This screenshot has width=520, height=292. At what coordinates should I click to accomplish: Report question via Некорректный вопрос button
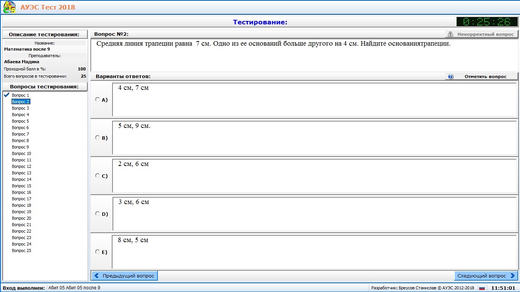coord(481,34)
